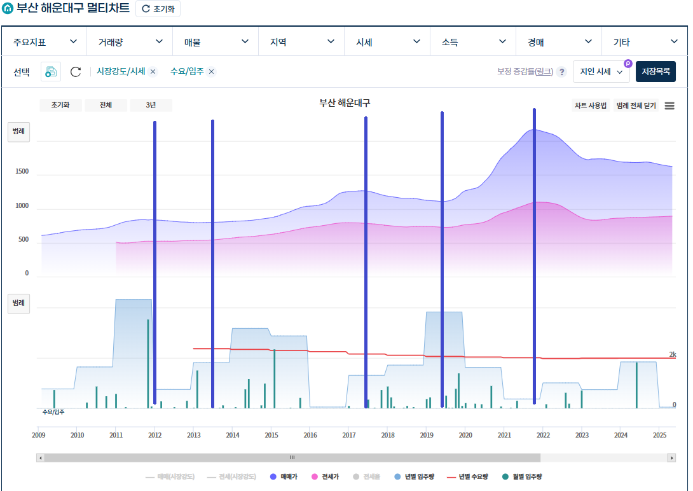This screenshot has height=491, width=693.
Task: Switch to the 3년 period tab
Action: pyautogui.click(x=151, y=105)
